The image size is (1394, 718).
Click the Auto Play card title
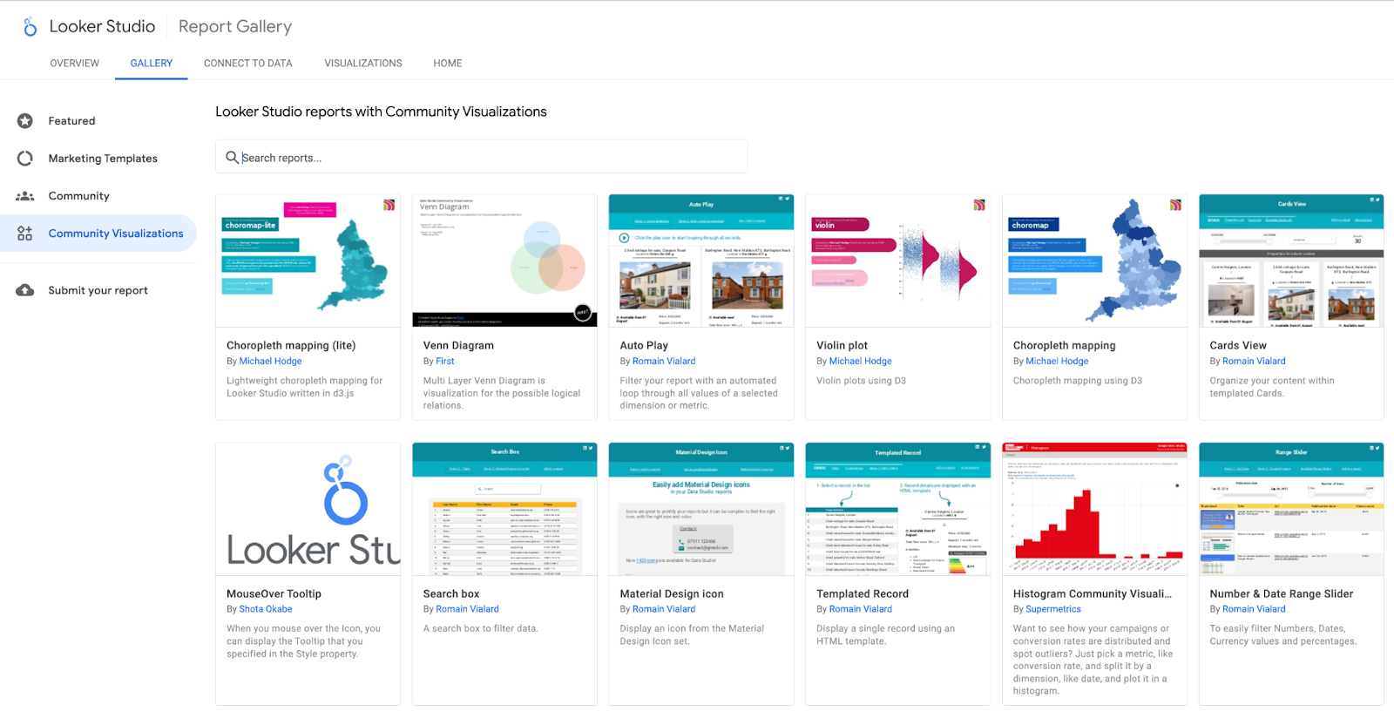tap(644, 346)
